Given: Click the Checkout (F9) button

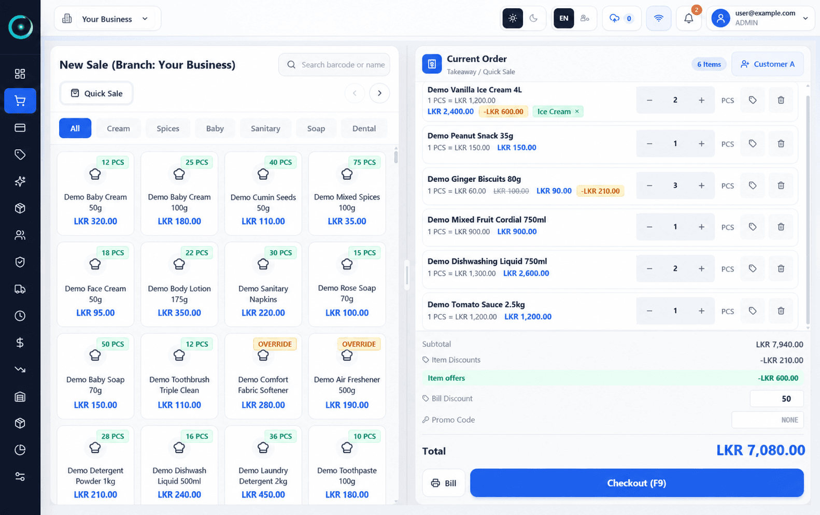Looking at the screenshot, I should click(637, 483).
